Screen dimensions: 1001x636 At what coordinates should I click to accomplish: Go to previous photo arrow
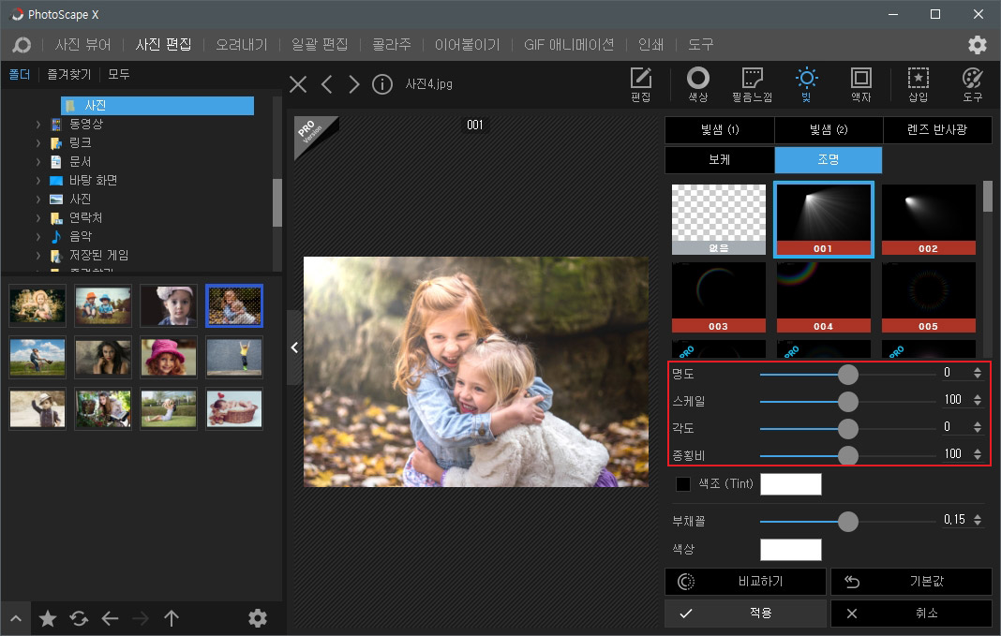click(327, 84)
